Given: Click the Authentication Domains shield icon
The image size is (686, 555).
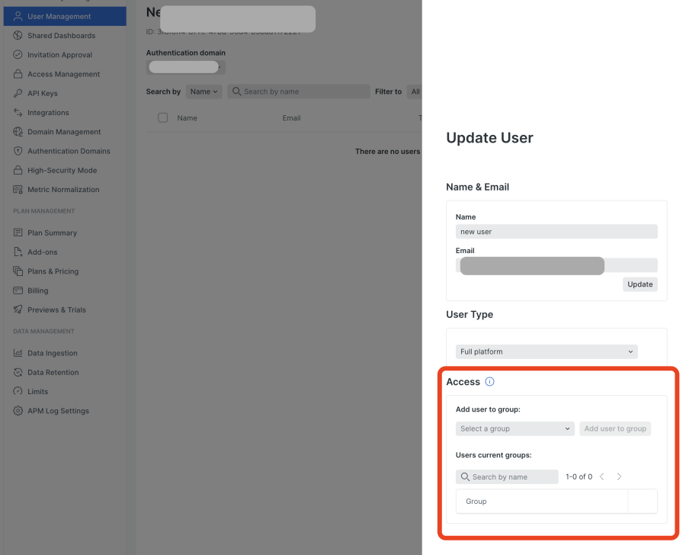Looking at the screenshot, I should (x=15, y=151).
